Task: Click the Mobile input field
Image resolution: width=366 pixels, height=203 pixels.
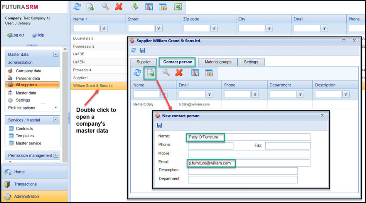Action: (249, 155)
